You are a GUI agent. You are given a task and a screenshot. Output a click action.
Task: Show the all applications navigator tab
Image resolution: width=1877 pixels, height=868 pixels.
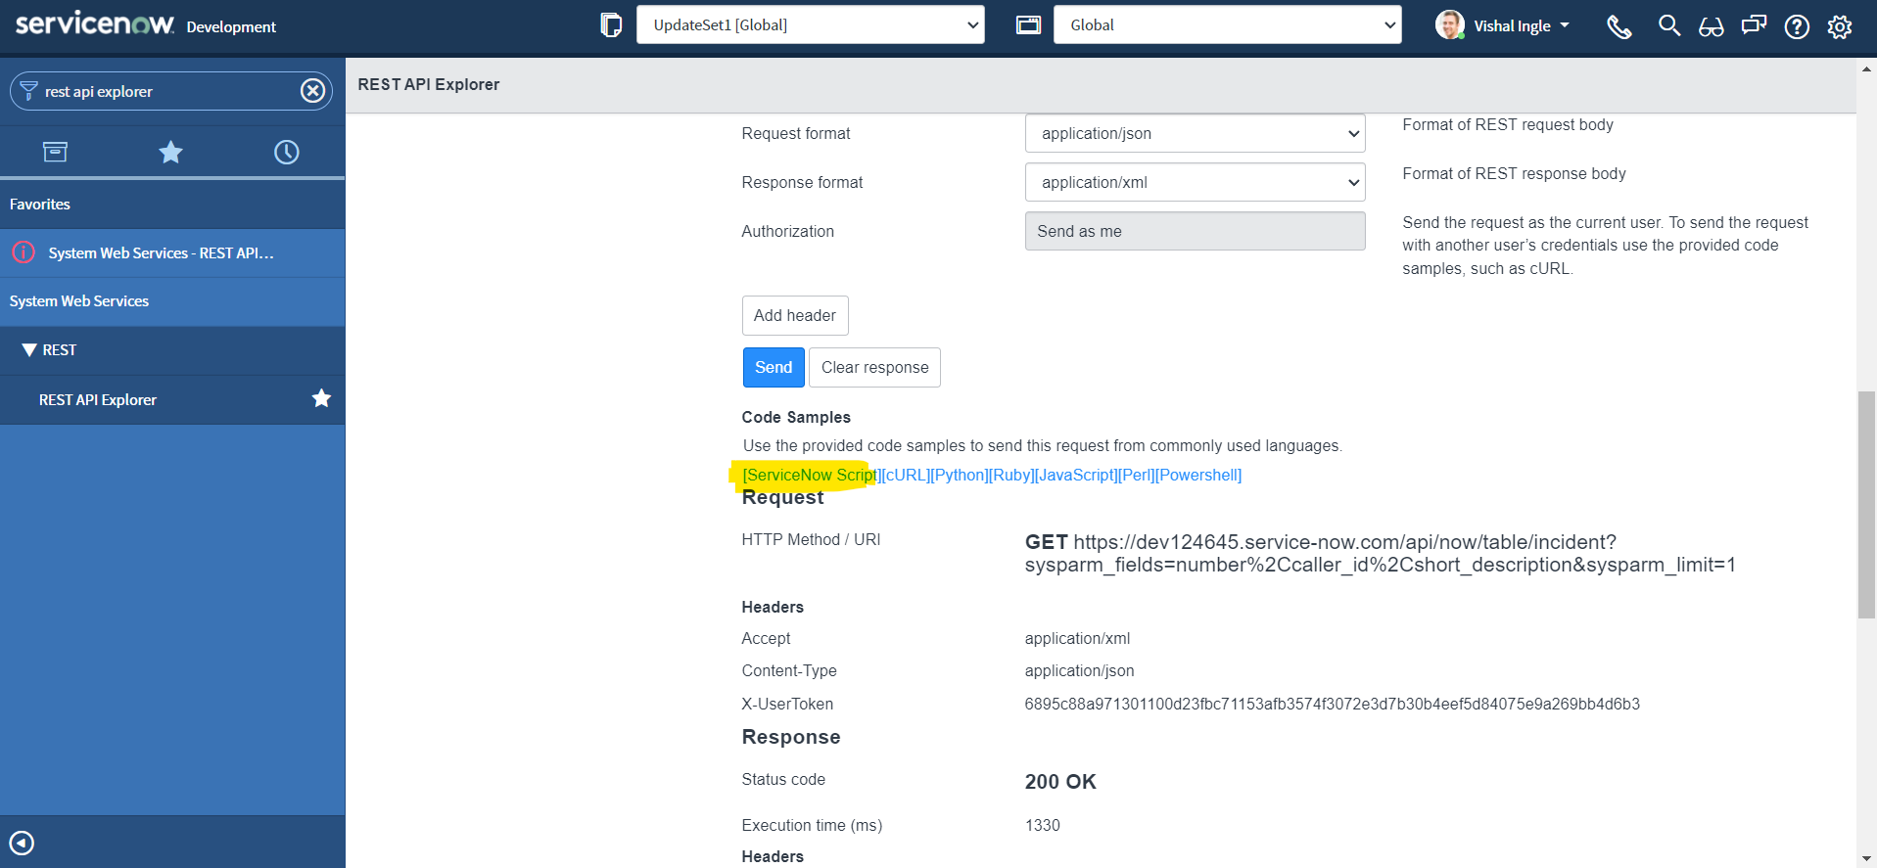pos(55,152)
